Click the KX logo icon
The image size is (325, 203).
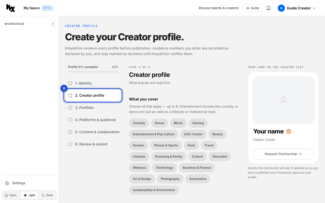pyautogui.click(x=11, y=8)
